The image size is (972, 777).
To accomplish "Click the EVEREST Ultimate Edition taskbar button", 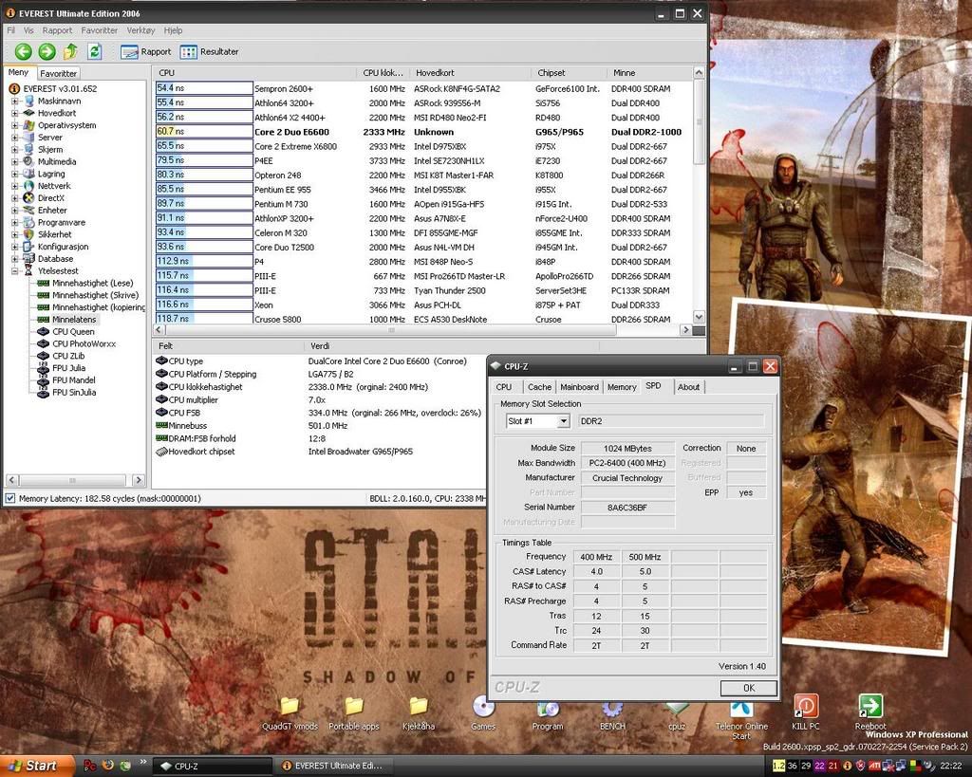I will coord(334,767).
